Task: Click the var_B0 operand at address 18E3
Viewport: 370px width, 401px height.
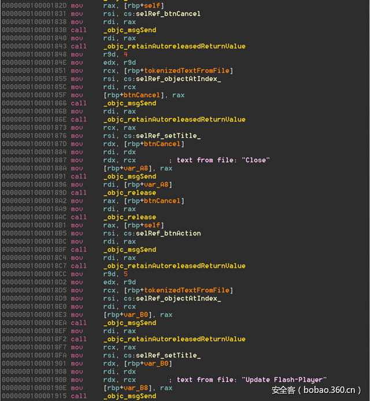Action: 134,314
